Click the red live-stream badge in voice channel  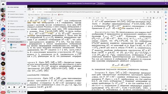point(23,45)
